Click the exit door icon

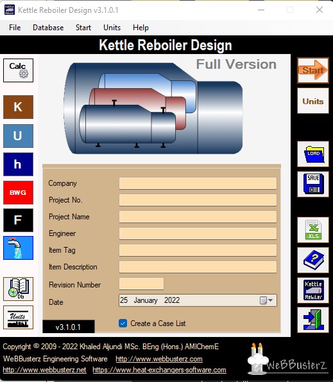(x=313, y=320)
